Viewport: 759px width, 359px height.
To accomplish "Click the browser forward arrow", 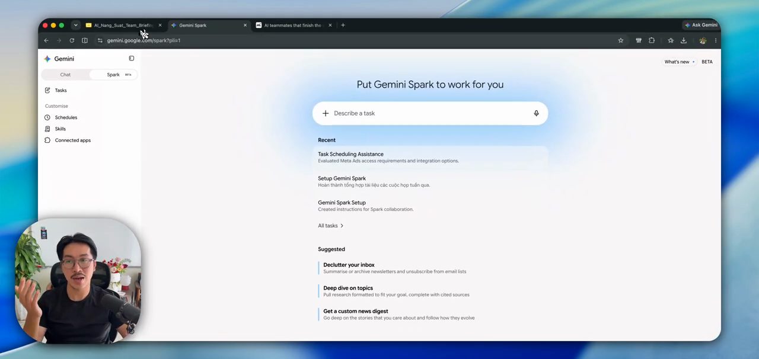I will [x=59, y=40].
